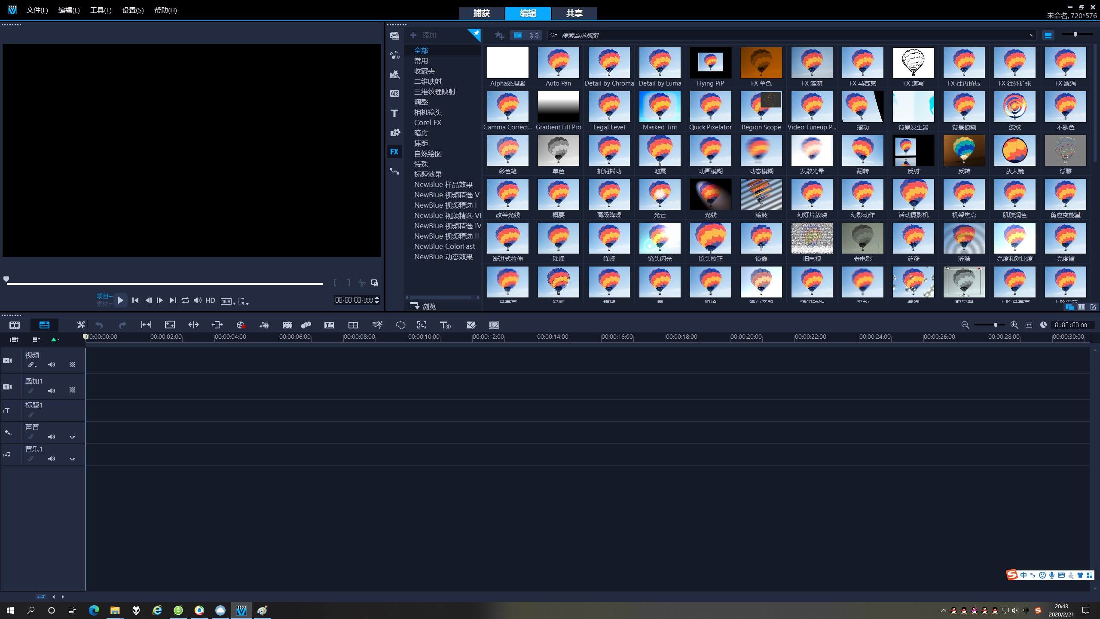Select the Corel FX filter category
This screenshot has height=619, width=1100.
click(428, 123)
